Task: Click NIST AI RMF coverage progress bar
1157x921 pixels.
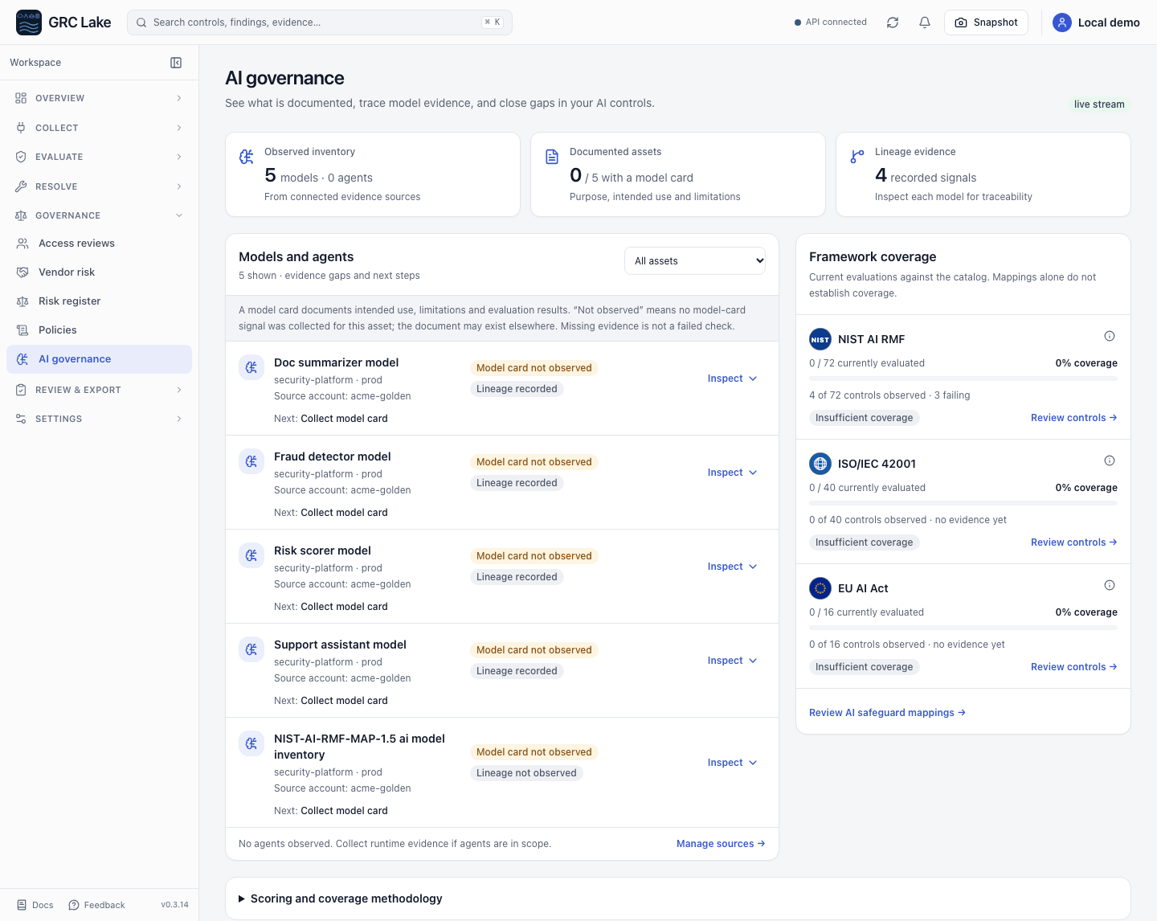Action: coord(963,379)
